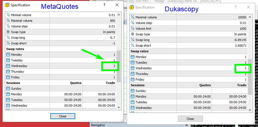Click the Swap type icon in right dialog

coord(132,34)
